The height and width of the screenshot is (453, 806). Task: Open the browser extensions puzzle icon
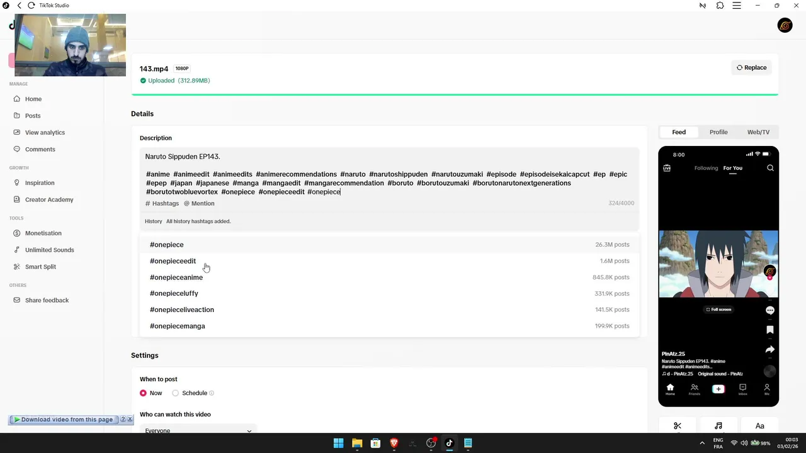[x=720, y=6]
